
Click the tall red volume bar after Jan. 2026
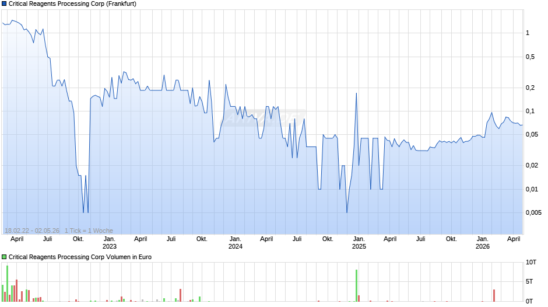[494, 295]
